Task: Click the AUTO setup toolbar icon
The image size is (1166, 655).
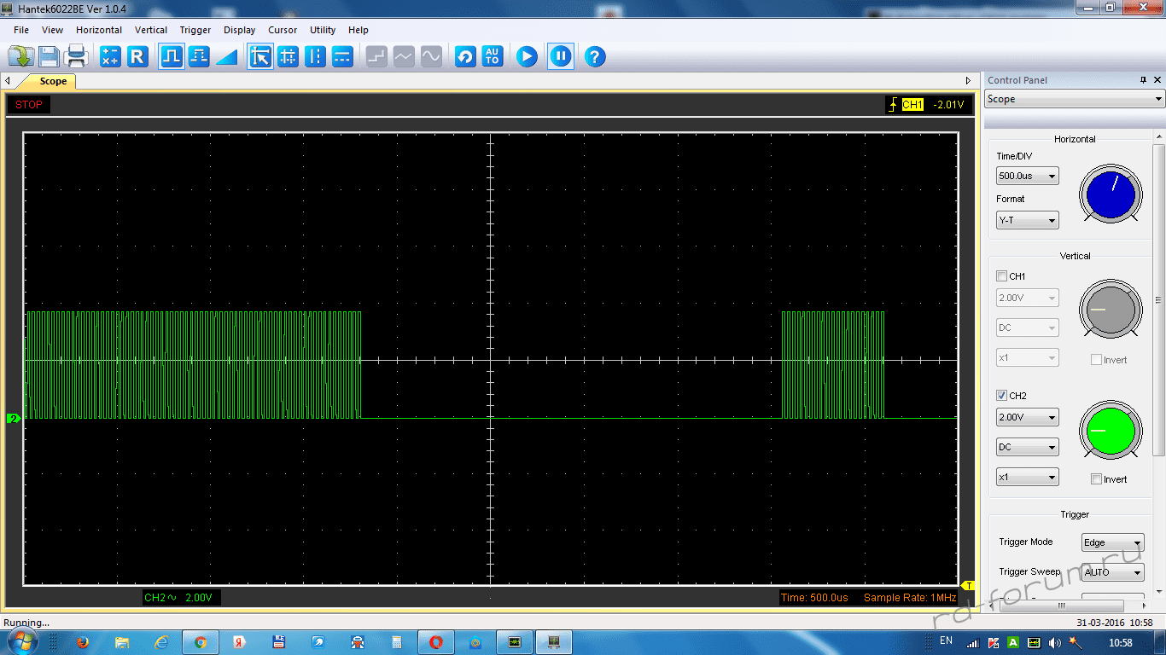Action: click(x=493, y=57)
